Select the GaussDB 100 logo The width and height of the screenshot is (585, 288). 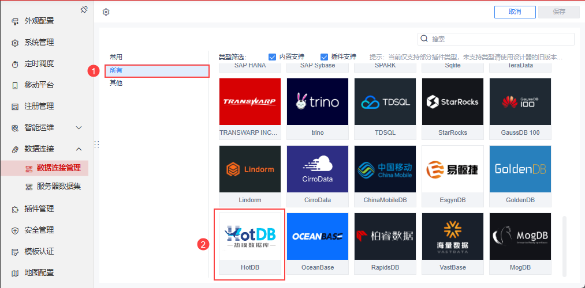[520, 101]
